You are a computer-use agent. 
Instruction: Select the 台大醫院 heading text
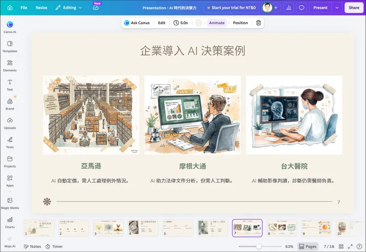(x=294, y=166)
